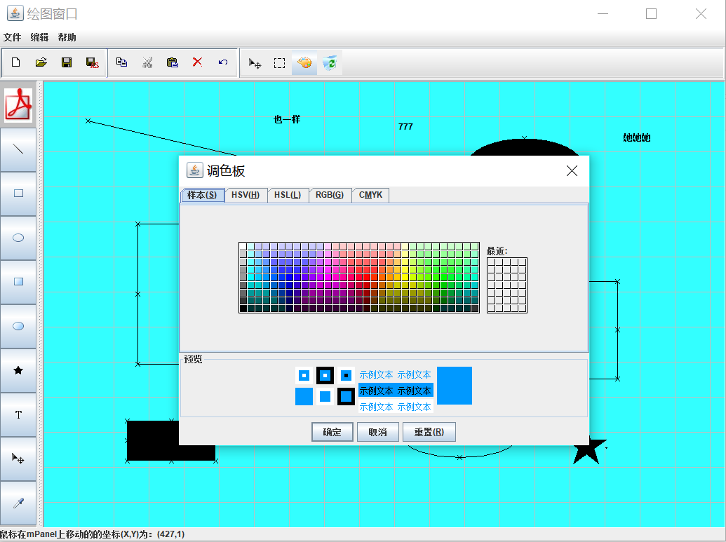Click the 重置(R) button

(429, 432)
